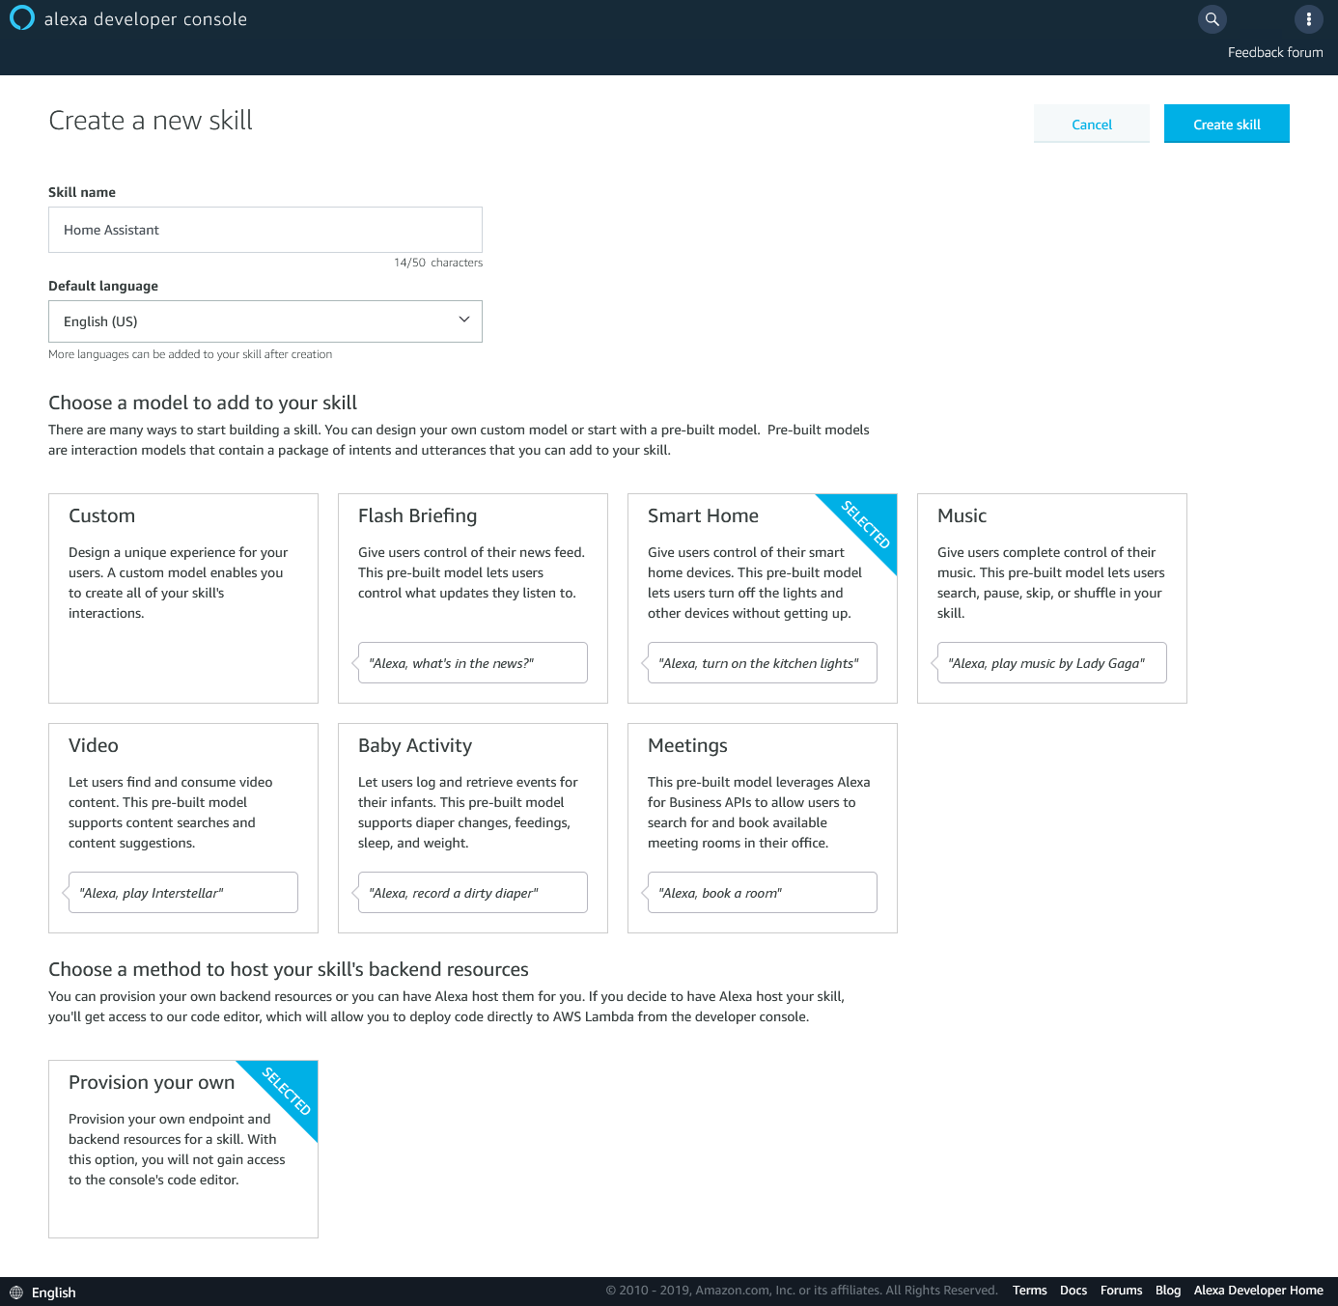
Task: Open the Default language dropdown
Action: tap(265, 321)
